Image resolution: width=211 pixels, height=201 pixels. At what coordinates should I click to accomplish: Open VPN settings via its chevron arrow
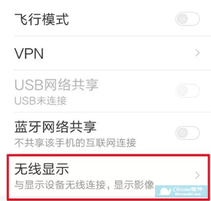coord(197,53)
